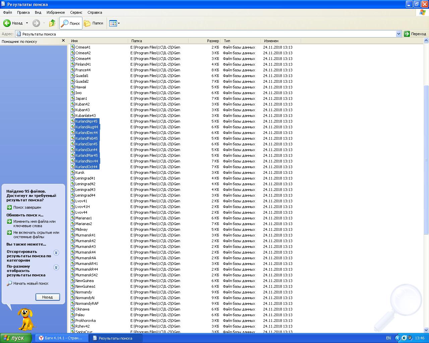
Task: Open the Справка menu
Action: [95, 12]
